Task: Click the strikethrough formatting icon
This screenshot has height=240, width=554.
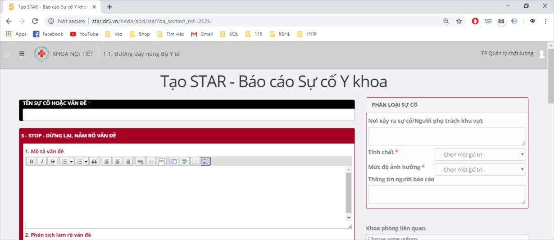Action: pos(52,162)
